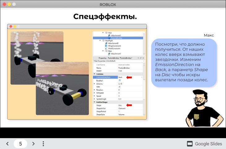This screenshot has width=226, height=149.
Task: Minimize the ROBLOX window with yellow button
Action: click(x=9, y=4)
